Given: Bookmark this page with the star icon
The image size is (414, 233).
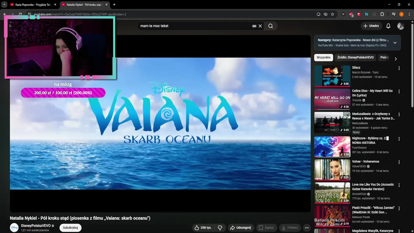Looking at the screenshot, I should (x=332, y=14).
